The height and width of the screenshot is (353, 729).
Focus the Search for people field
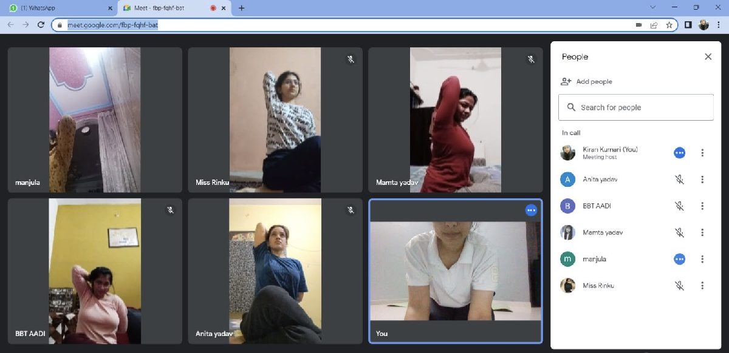(636, 107)
